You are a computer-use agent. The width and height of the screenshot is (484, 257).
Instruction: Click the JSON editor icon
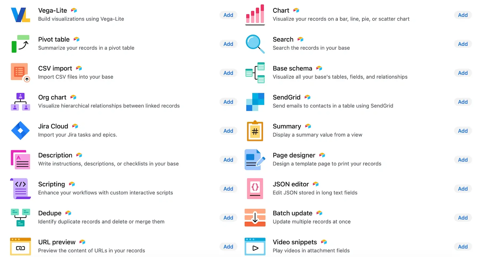pyautogui.click(x=255, y=189)
